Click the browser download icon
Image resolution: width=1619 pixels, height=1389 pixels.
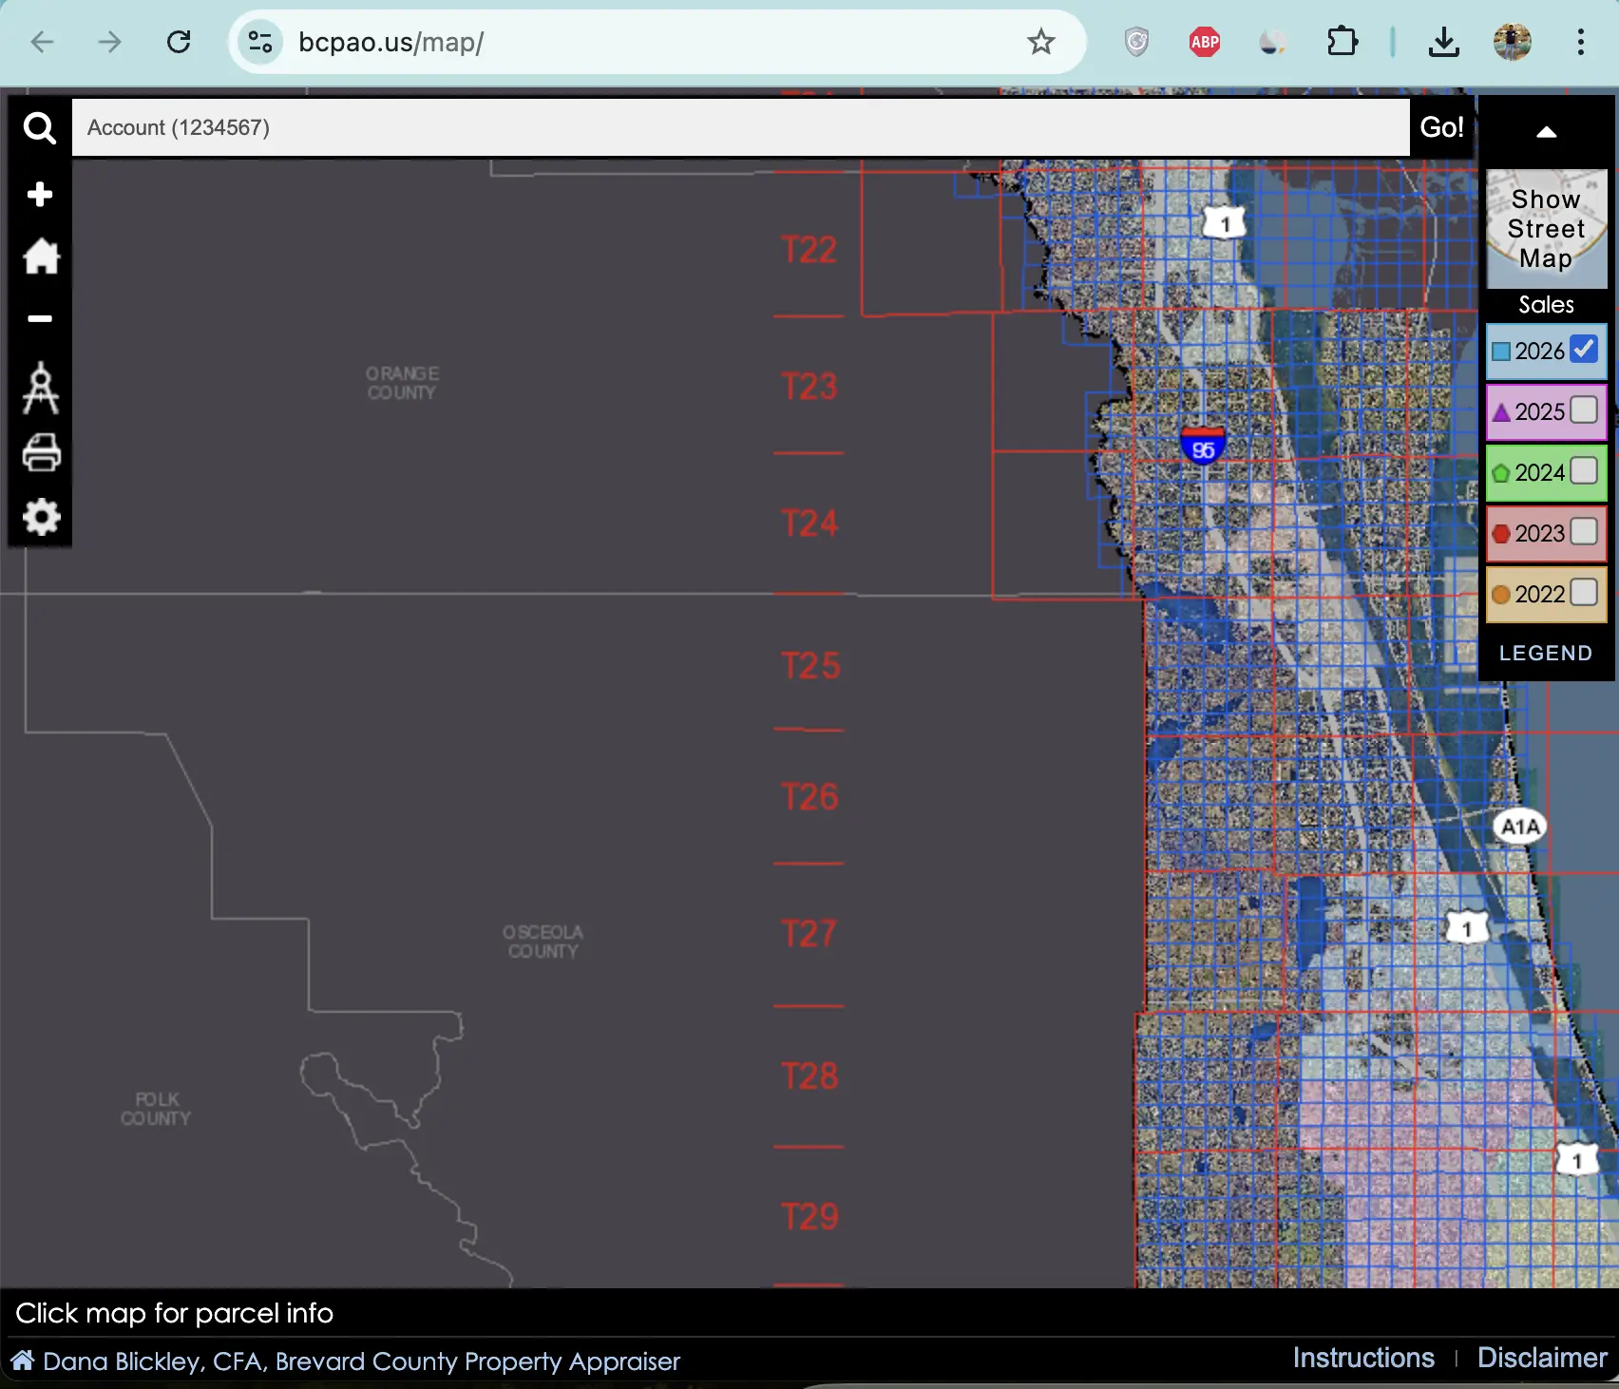pyautogui.click(x=1443, y=42)
